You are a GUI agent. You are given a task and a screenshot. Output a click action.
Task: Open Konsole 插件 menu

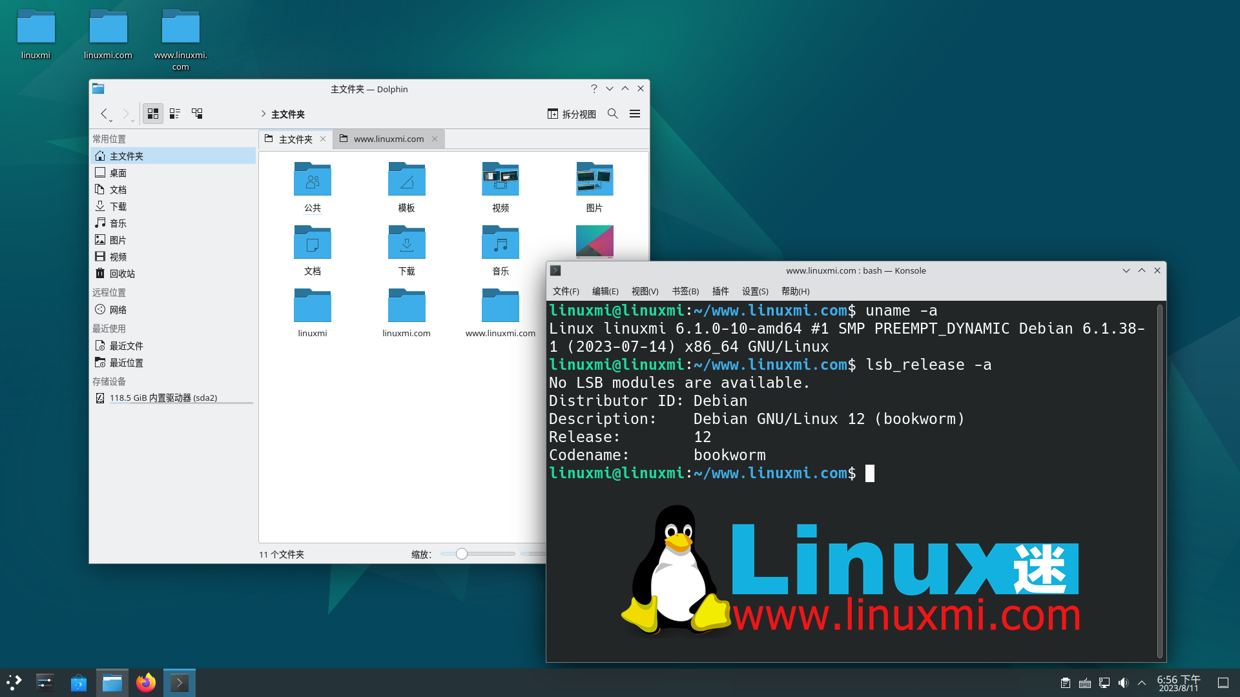720,291
